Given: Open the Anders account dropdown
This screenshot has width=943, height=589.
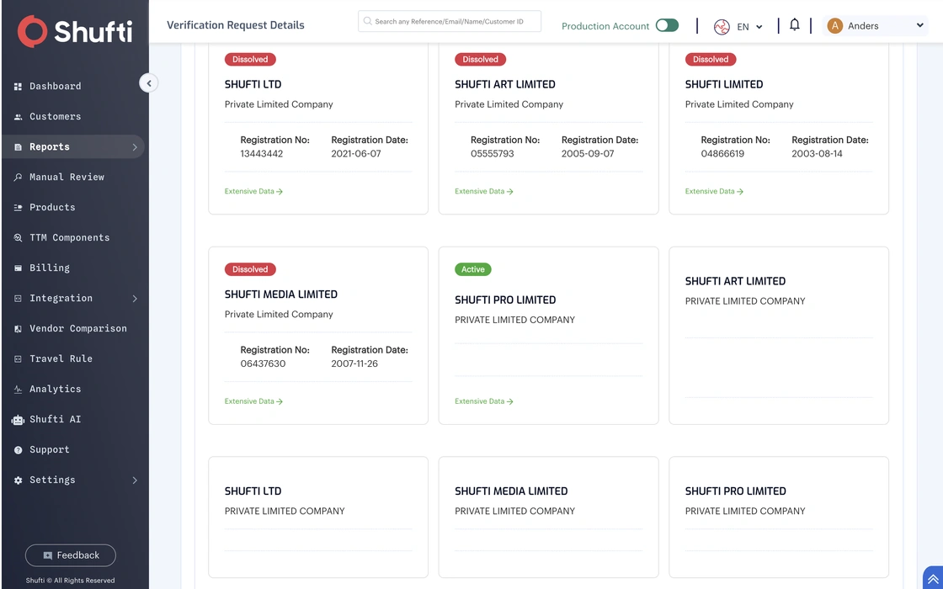Looking at the screenshot, I should pos(875,25).
